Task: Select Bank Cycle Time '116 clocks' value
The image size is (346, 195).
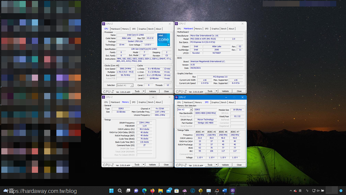Action: (x=144, y=142)
